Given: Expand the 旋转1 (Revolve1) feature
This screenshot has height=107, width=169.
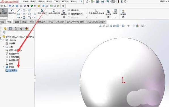Looking at the screenshot, I should click(4, 67).
